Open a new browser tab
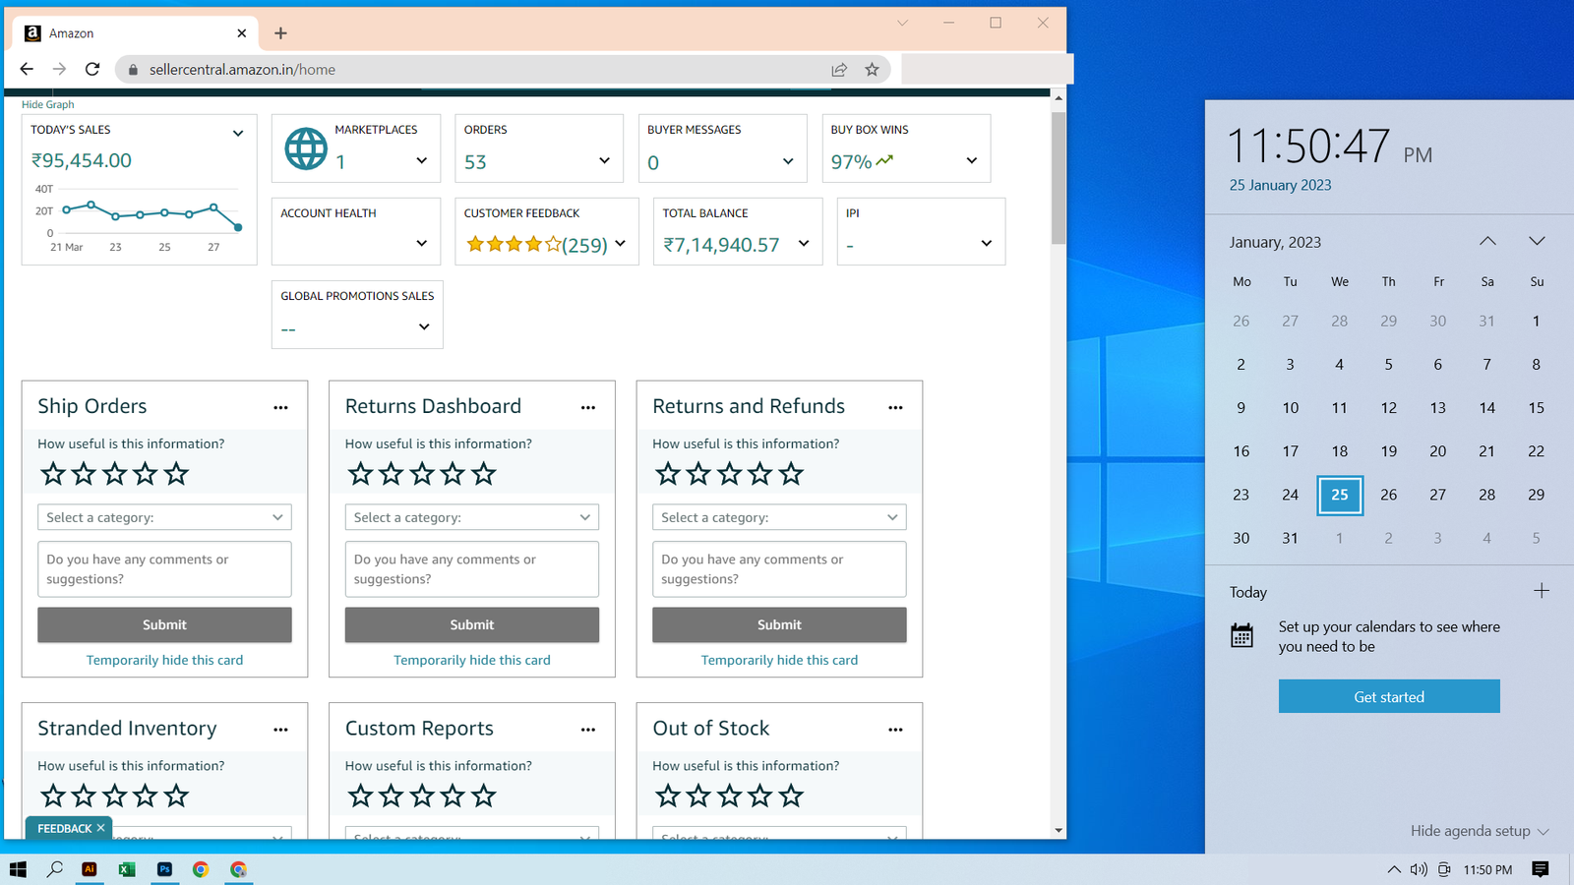Image resolution: width=1574 pixels, height=885 pixels. tap(280, 33)
